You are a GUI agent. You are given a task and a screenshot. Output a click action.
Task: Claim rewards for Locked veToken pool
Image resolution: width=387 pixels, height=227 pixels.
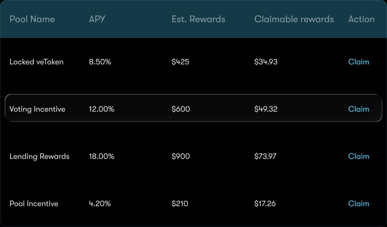click(x=358, y=62)
